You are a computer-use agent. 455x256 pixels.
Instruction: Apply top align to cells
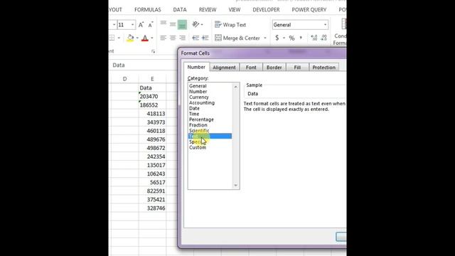[164, 24]
